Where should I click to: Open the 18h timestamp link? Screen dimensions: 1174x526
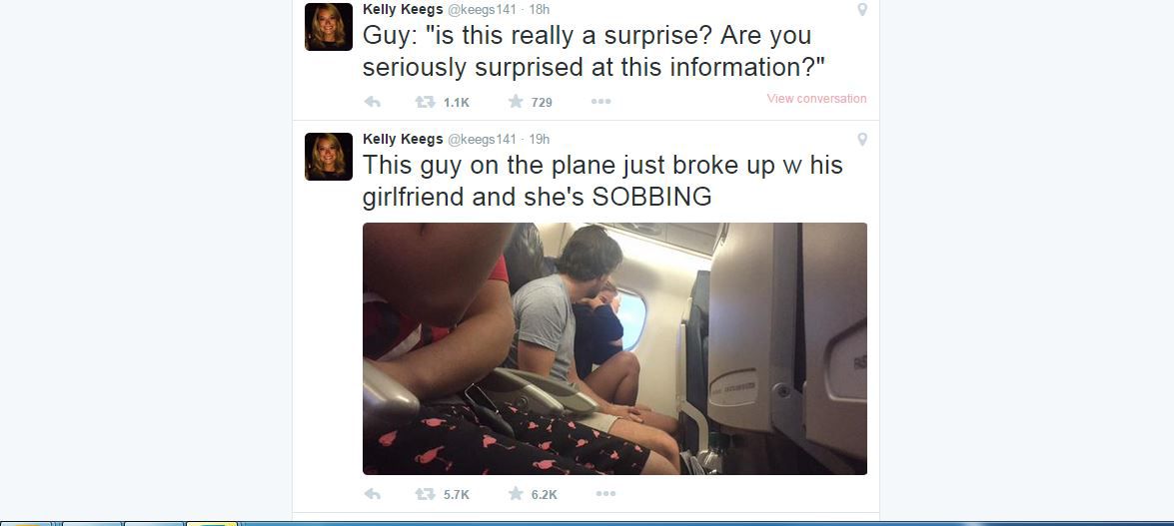[x=540, y=10]
